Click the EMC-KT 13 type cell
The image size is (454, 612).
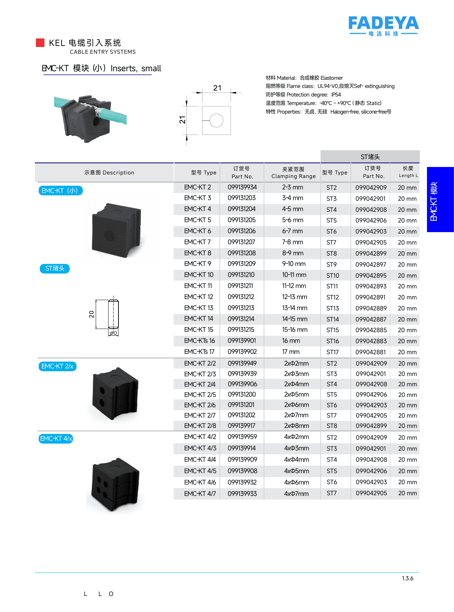click(x=199, y=308)
